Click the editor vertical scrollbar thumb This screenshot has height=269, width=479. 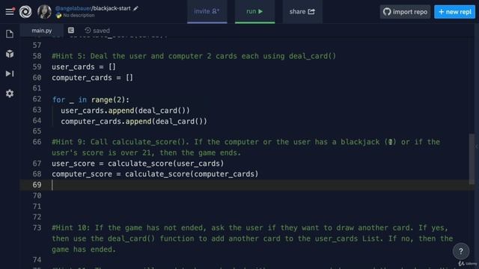(472, 159)
